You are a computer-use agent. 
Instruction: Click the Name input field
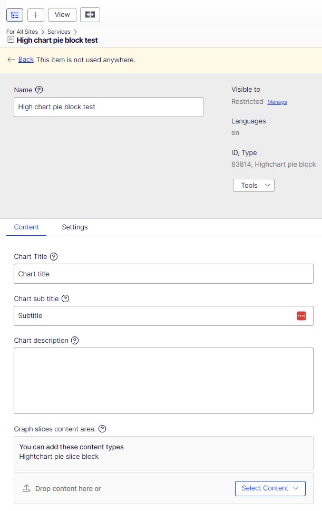pyautogui.click(x=109, y=107)
